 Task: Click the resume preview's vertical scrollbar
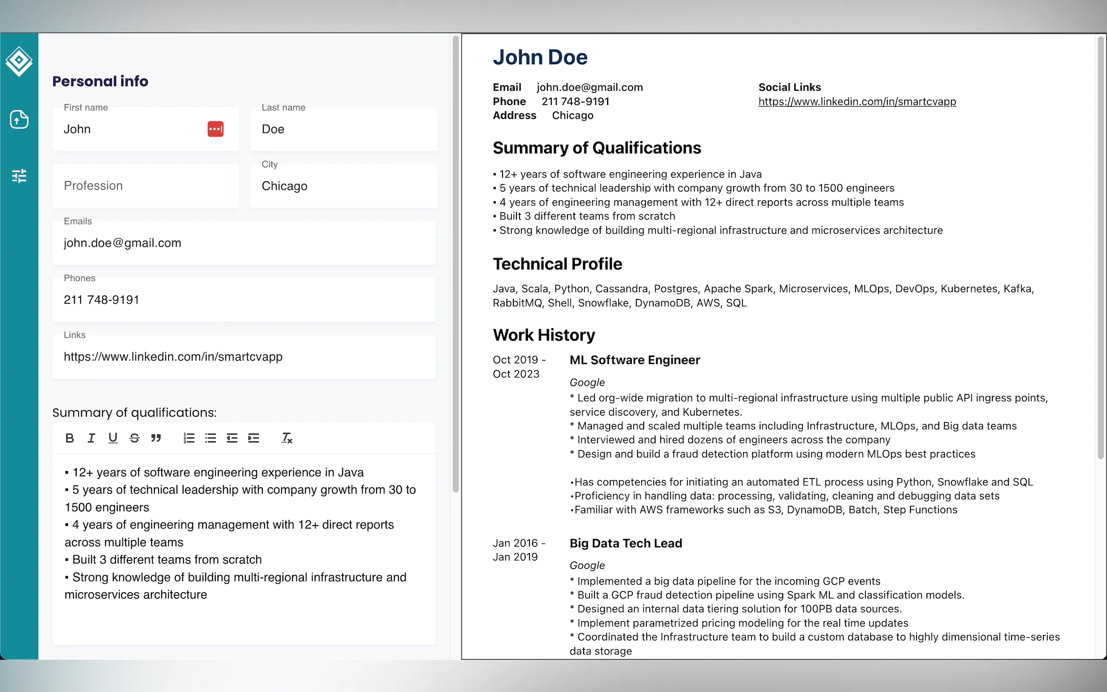pos(1100,247)
